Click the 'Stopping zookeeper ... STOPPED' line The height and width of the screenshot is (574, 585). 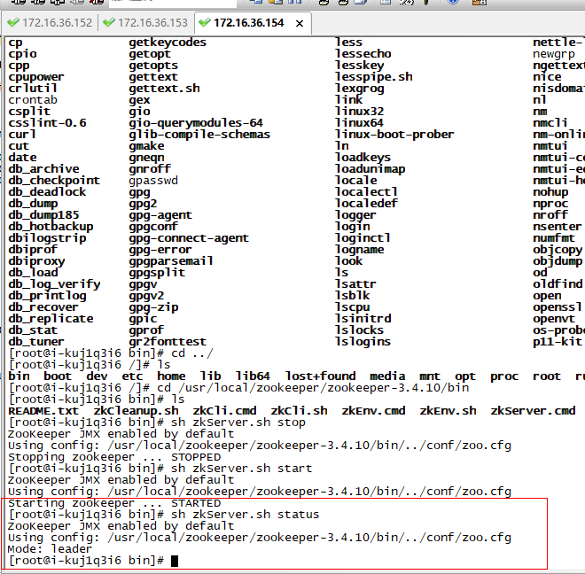coord(114,457)
